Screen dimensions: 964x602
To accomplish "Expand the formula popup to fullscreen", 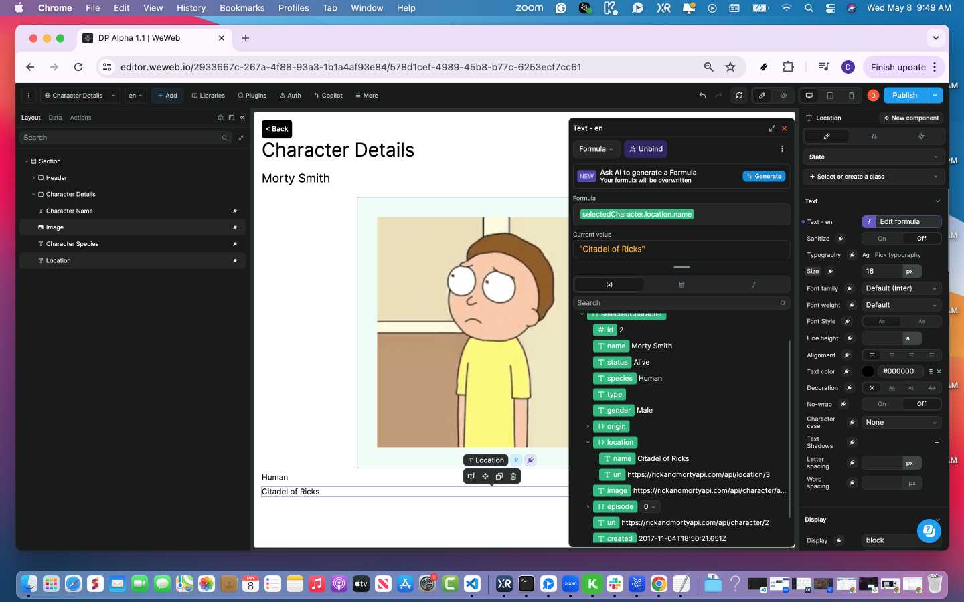I will point(772,128).
